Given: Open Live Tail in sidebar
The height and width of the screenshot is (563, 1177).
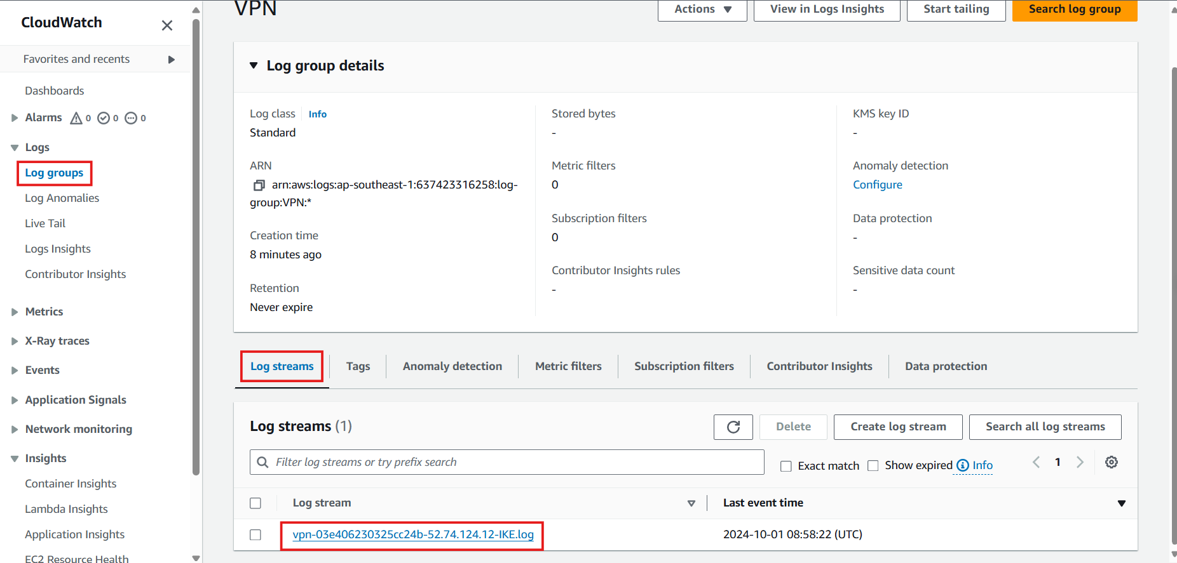Looking at the screenshot, I should coord(45,223).
